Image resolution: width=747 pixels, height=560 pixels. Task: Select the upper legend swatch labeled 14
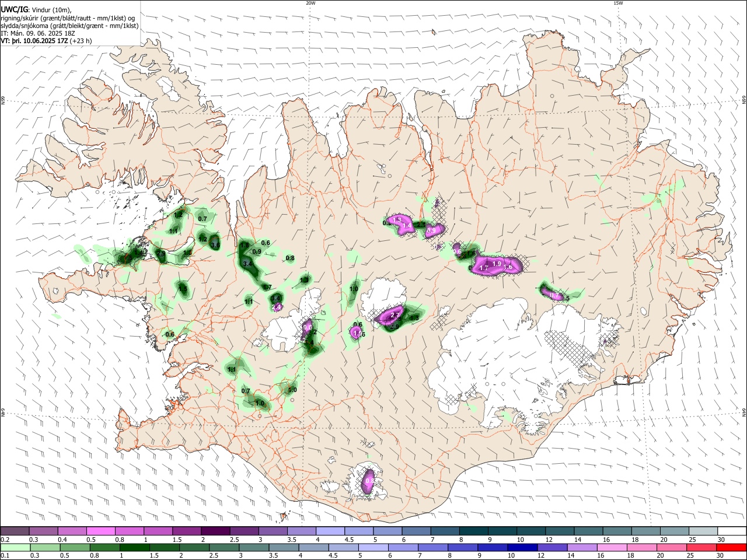click(589, 531)
